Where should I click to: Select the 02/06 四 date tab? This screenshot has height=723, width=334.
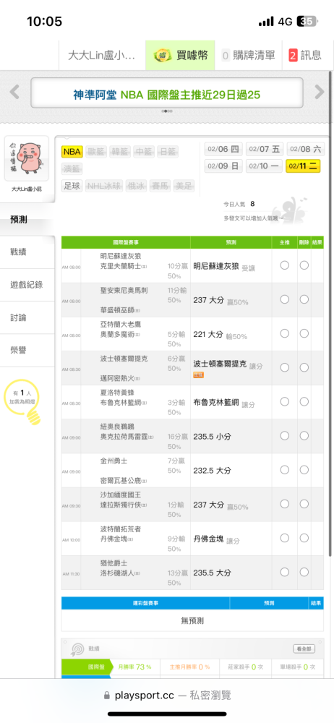click(223, 149)
